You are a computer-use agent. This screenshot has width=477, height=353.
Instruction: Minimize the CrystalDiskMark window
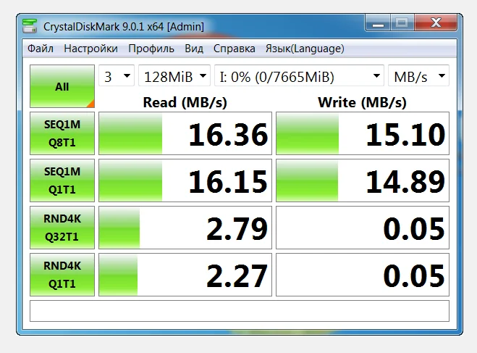click(x=378, y=23)
